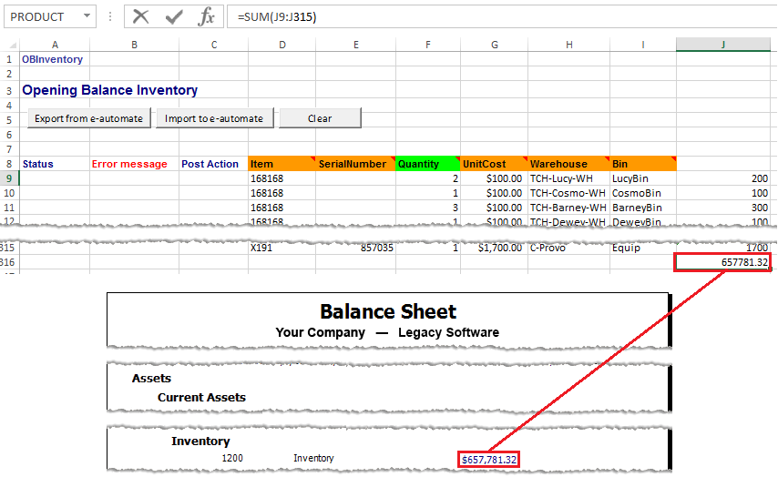Select column J header
Viewport: 778px width, 477px height.
[x=722, y=45]
